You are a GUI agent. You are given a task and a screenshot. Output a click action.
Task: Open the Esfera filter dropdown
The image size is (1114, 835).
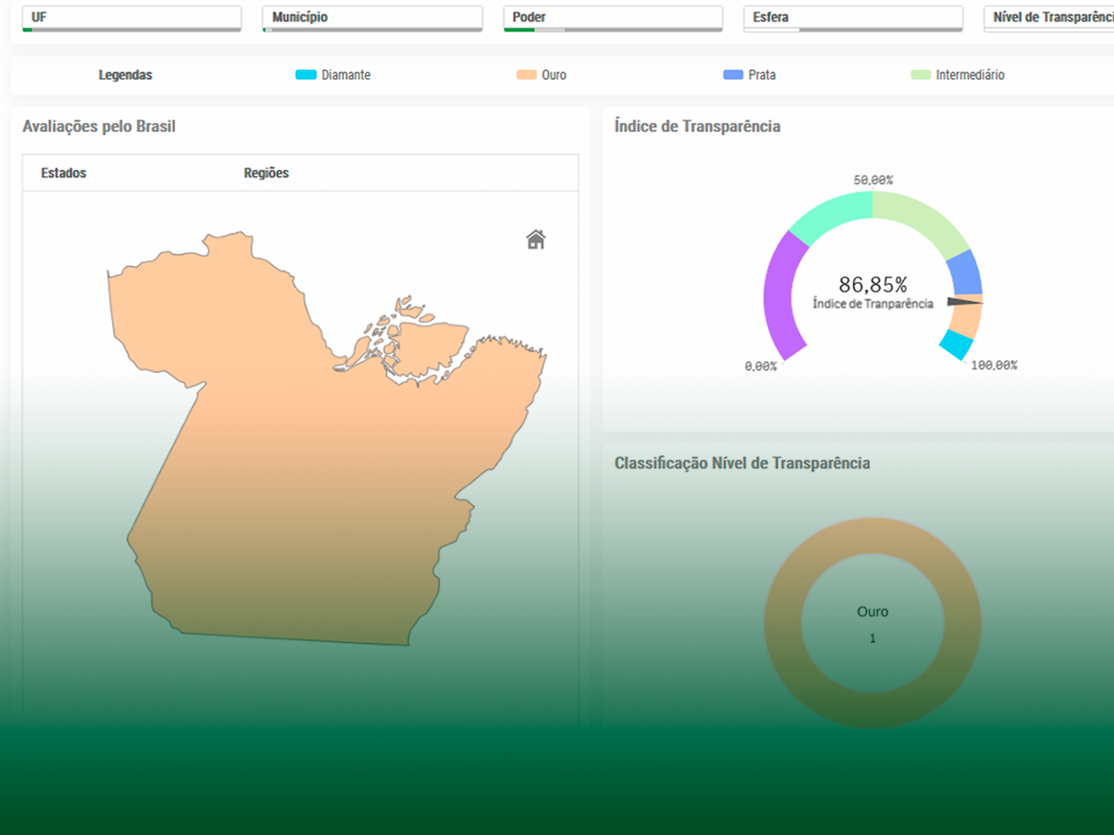[x=853, y=17]
